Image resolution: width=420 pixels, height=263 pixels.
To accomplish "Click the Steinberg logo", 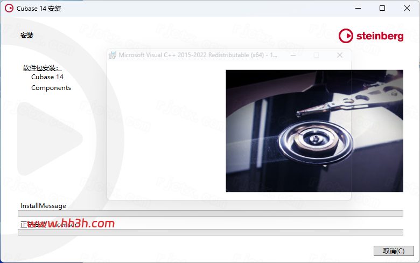I will (x=371, y=36).
